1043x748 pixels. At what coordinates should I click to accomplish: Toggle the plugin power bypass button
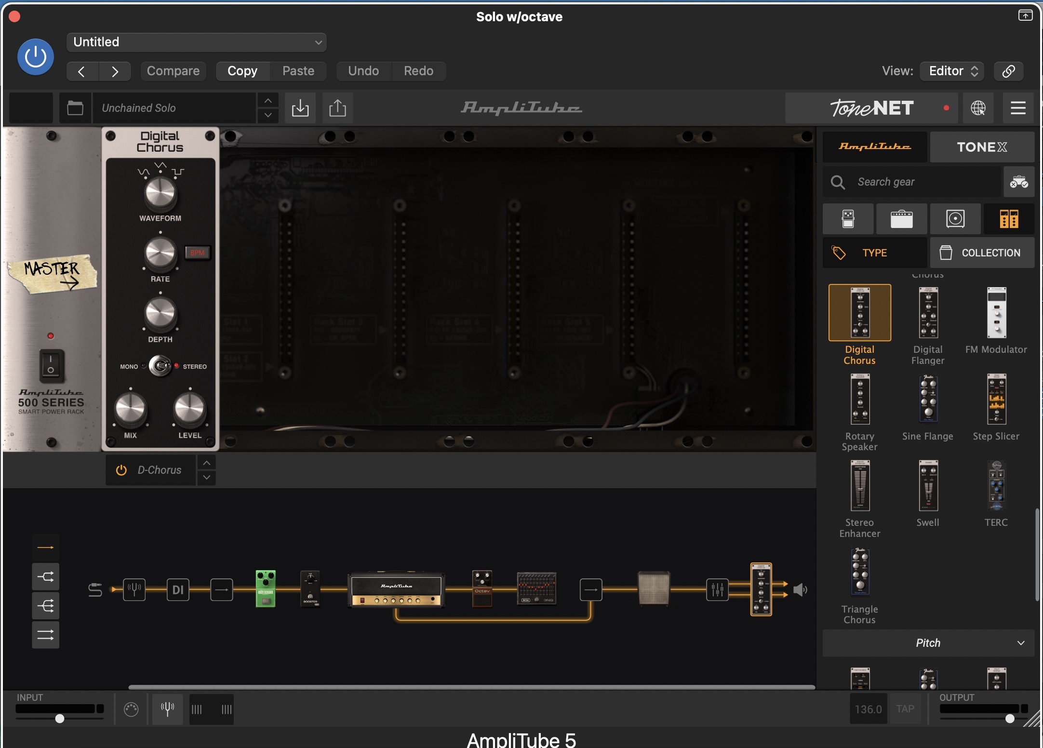pos(36,57)
